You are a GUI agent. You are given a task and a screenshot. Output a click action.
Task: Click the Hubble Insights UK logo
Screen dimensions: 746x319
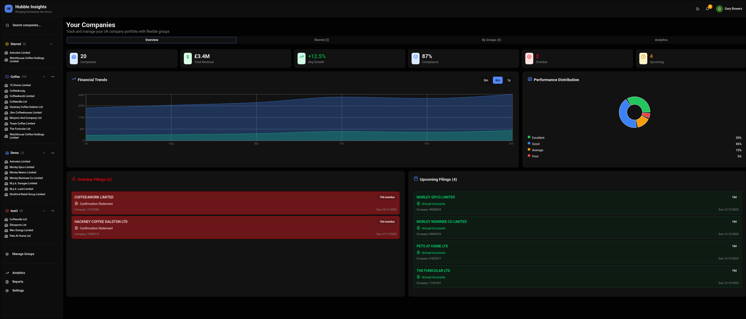click(x=9, y=9)
